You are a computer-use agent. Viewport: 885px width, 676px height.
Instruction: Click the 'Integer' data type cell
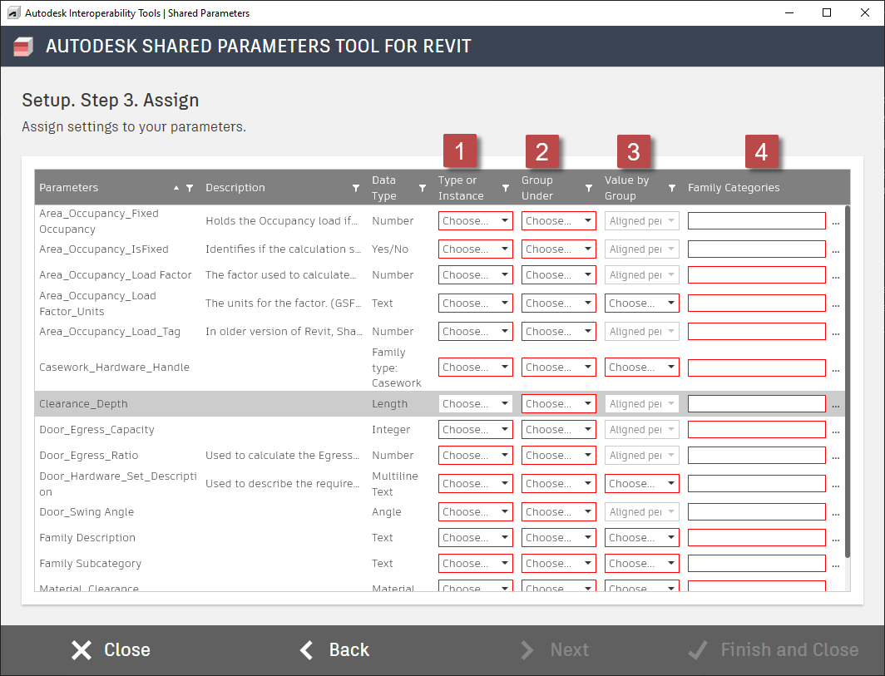click(x=391, y=429)
